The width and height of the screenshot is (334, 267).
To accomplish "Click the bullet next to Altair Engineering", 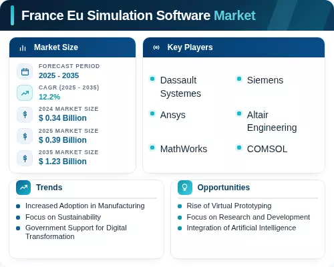I will 239,113.
